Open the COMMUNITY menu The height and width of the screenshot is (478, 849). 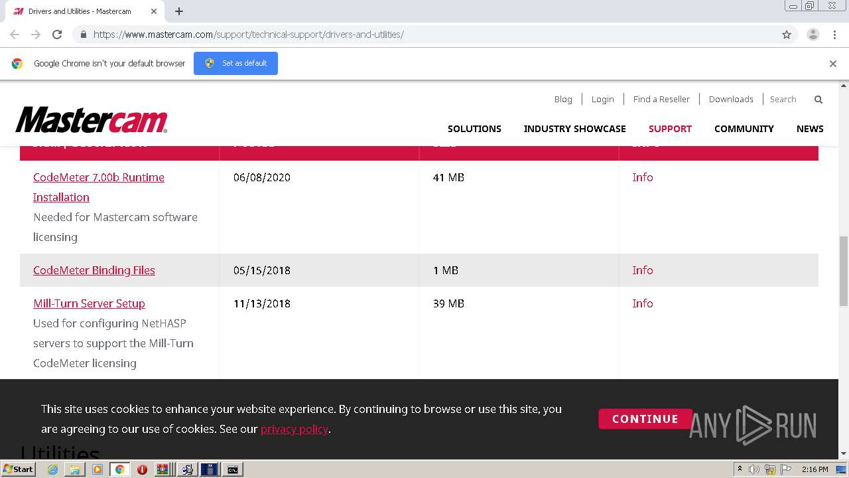[744, 129]
